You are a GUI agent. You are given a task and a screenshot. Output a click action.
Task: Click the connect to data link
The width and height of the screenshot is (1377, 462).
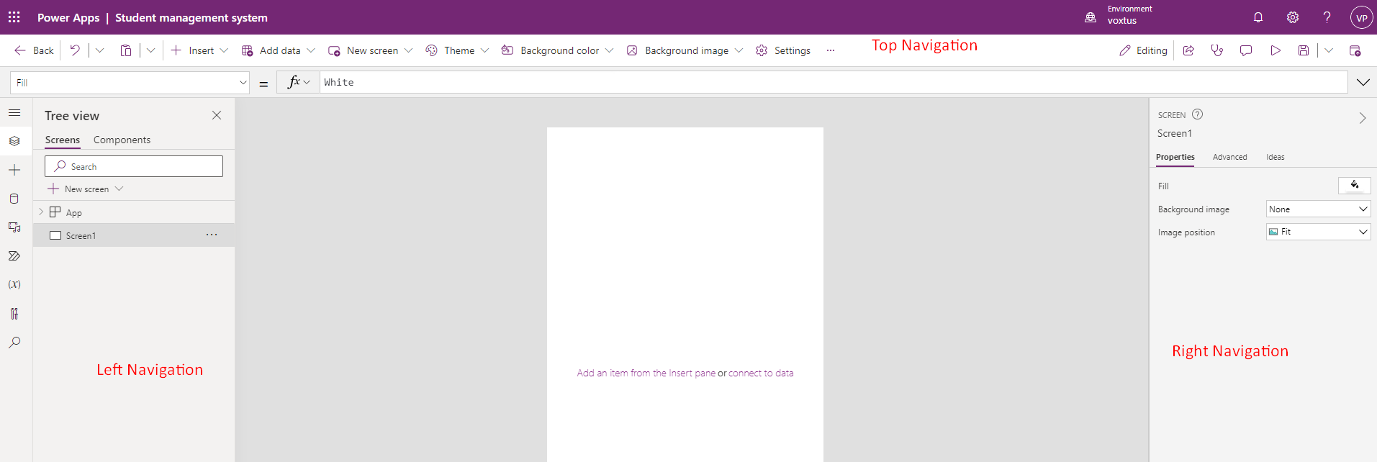761,373
